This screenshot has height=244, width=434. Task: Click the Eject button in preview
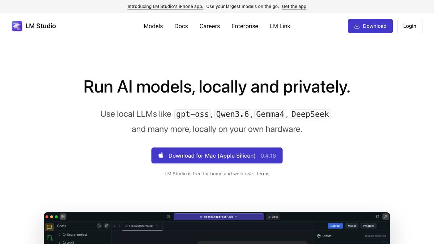273,217
